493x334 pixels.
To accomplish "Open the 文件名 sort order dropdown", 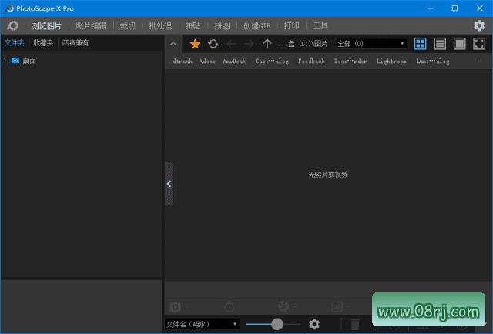I will click(202, 325).
